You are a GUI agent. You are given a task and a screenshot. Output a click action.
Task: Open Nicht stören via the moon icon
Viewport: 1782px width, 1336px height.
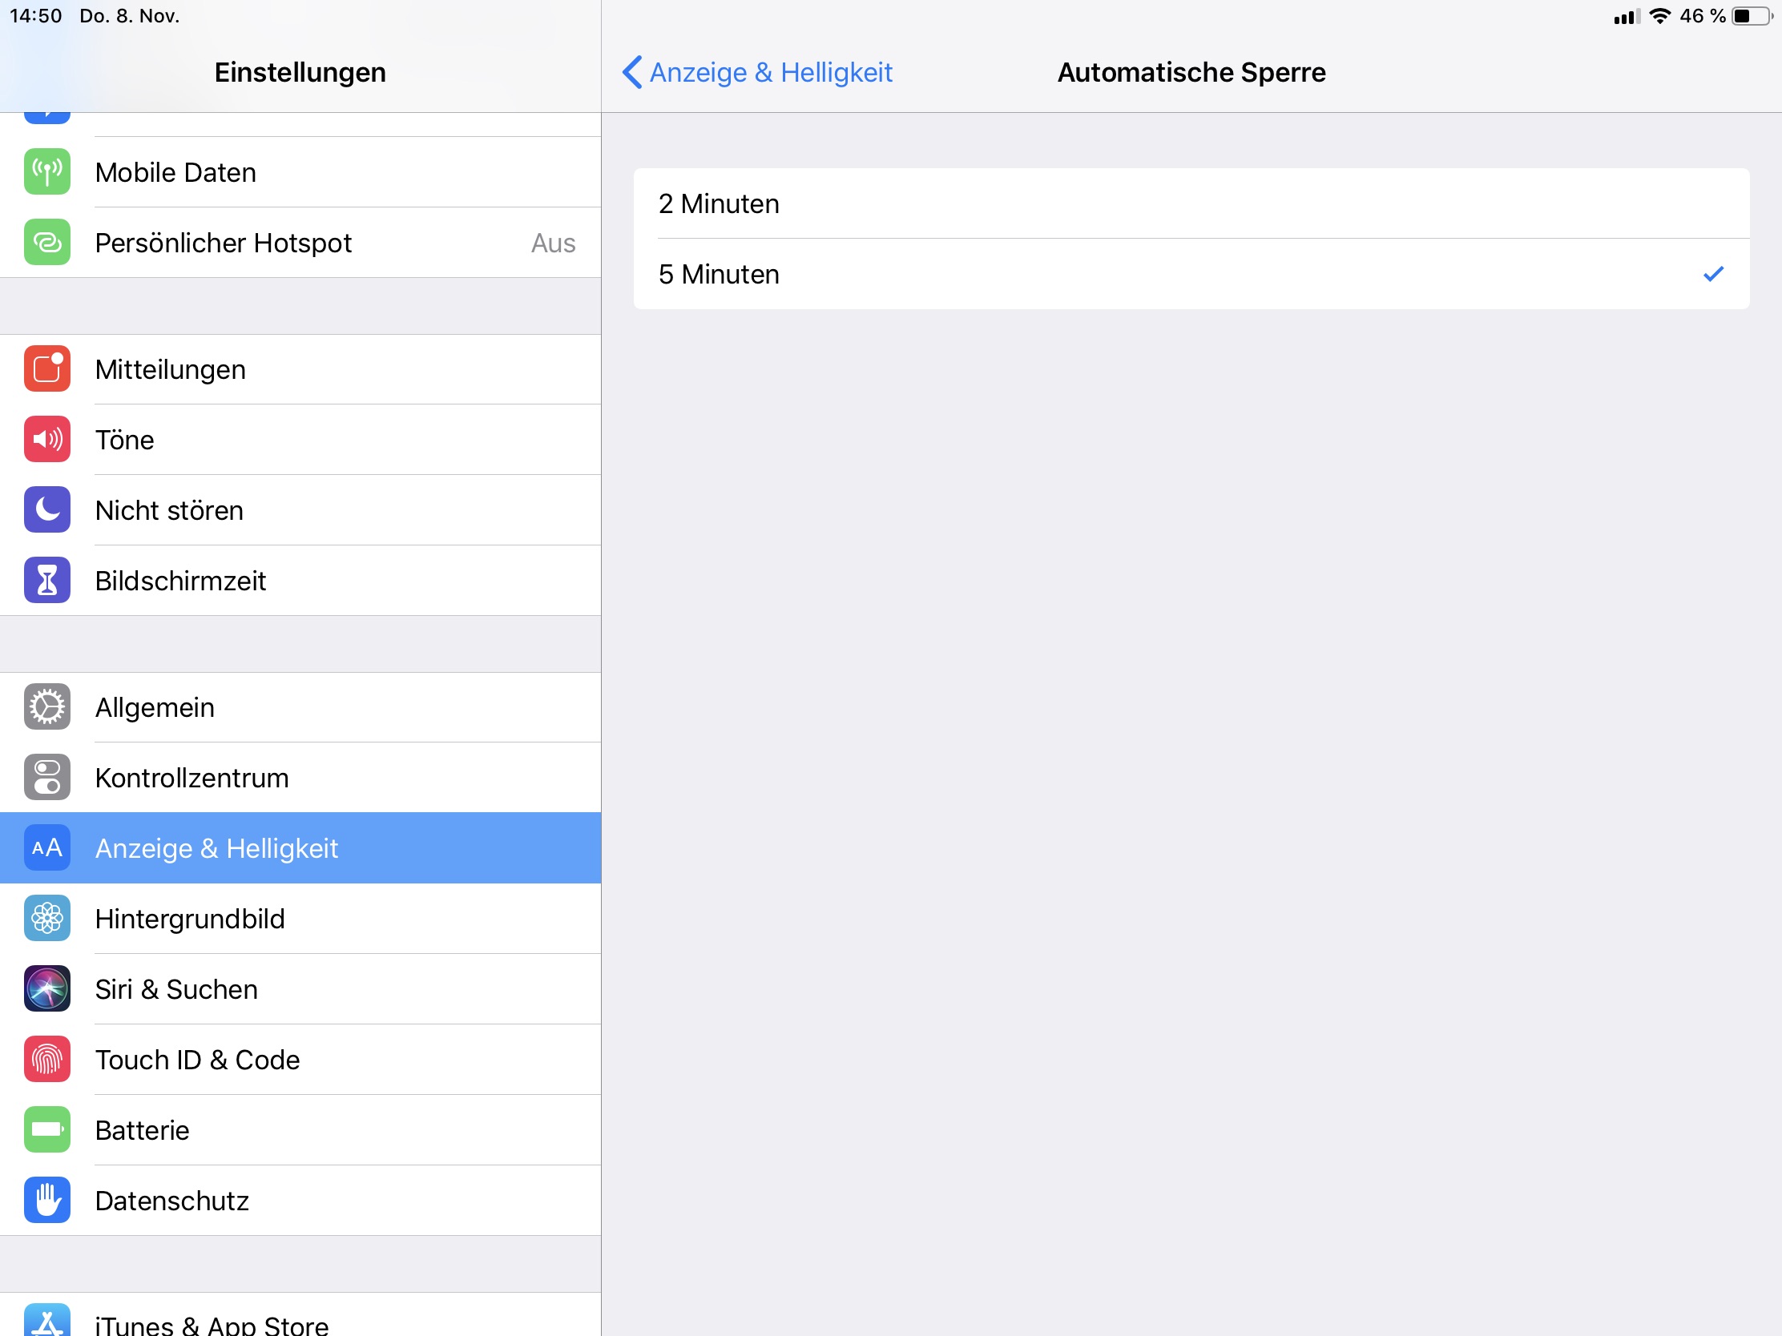(46, 509)
